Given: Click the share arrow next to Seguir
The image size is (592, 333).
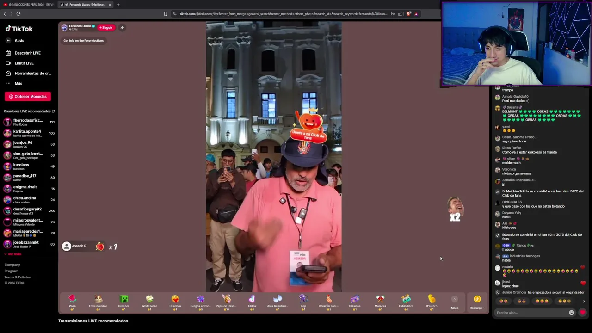Looking at the screenshot, I should click(x=122, y=28).
